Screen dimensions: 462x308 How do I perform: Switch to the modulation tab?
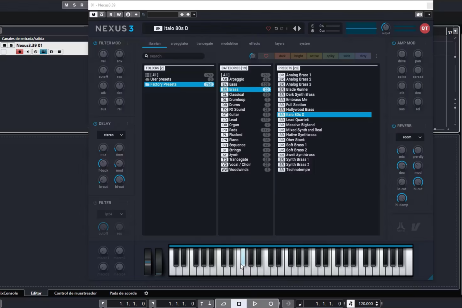(230, 43)
